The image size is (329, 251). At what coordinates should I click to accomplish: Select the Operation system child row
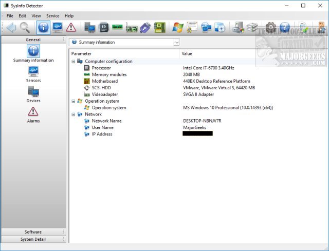198,108
